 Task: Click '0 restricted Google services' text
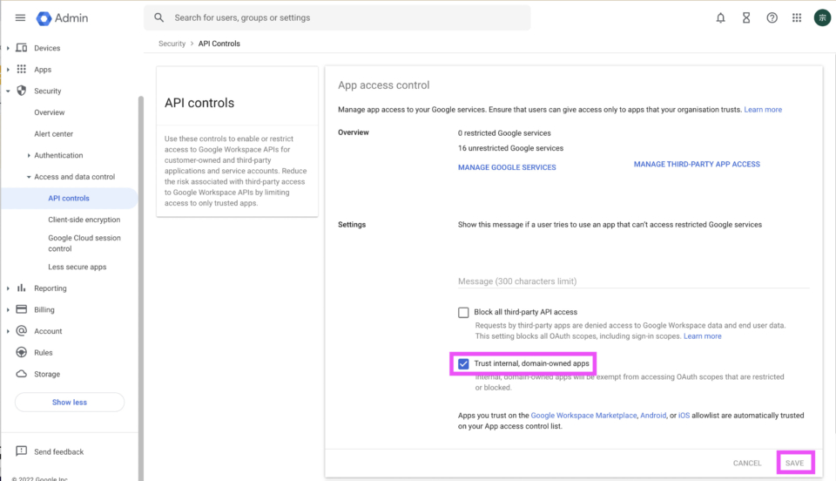tap(504, 132)
